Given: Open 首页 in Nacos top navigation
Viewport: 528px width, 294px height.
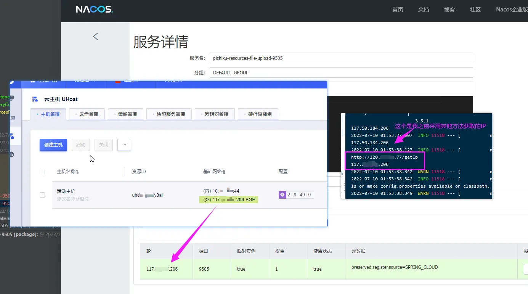Looking at the screenshot, I should (x=398, y=10).
